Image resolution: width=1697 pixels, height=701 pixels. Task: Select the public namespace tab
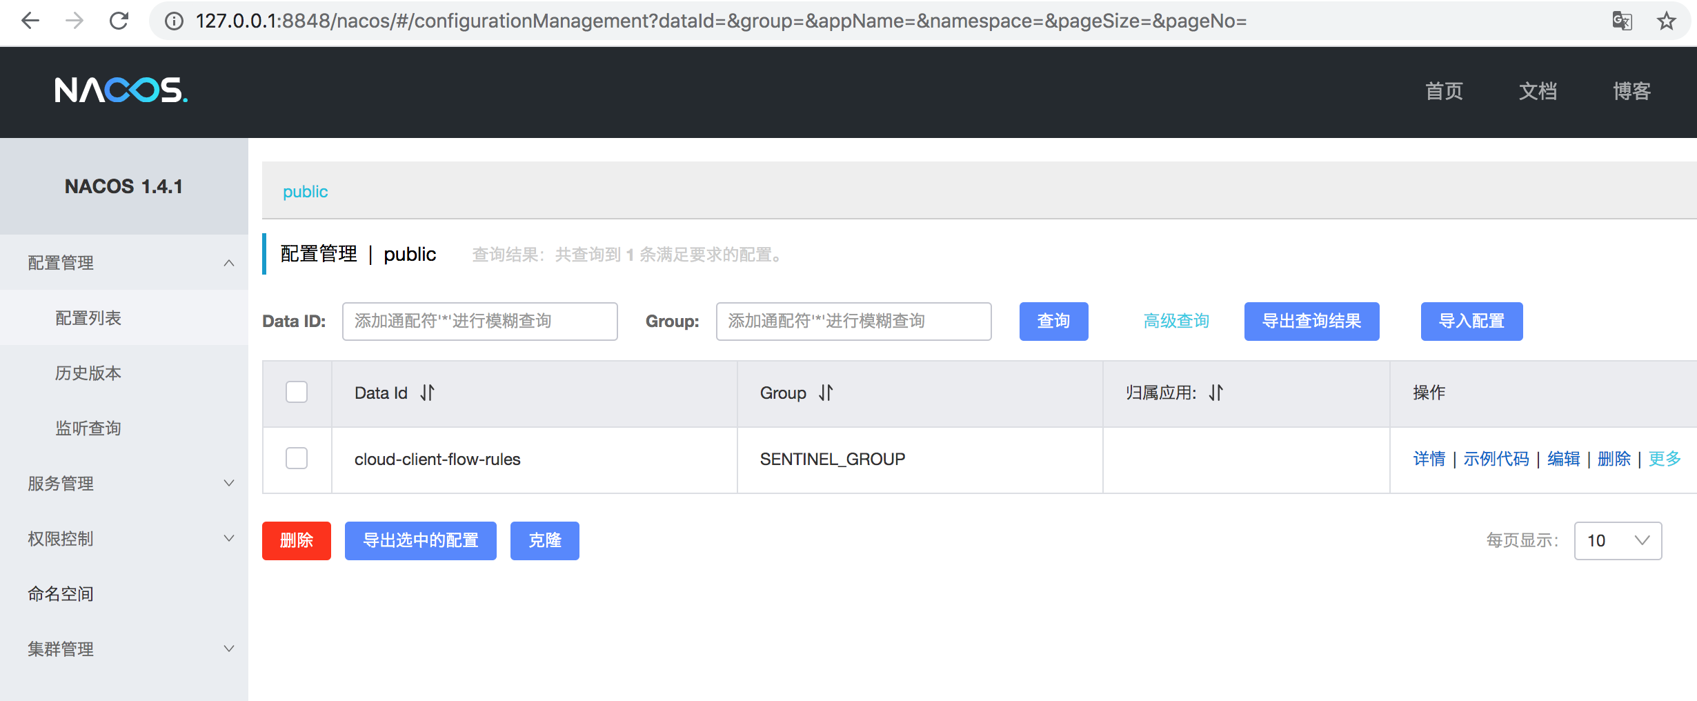[305, 192]
